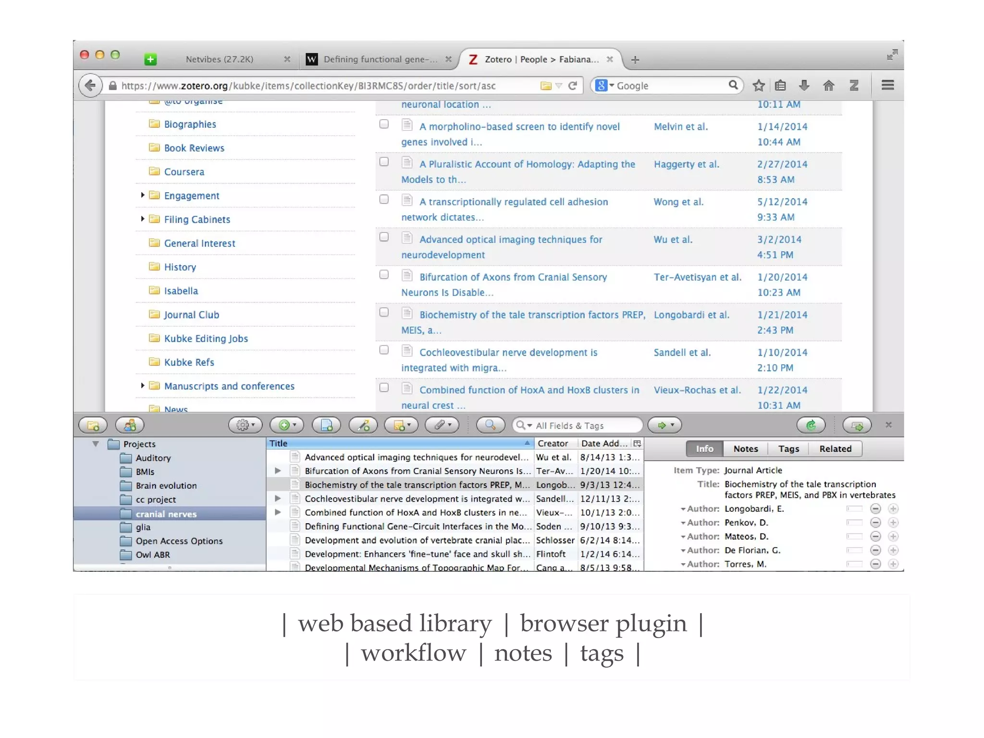Select the Brain evolution collection
Image resolution: width=984 pixels, height=738 pixels.
[166, 486]
